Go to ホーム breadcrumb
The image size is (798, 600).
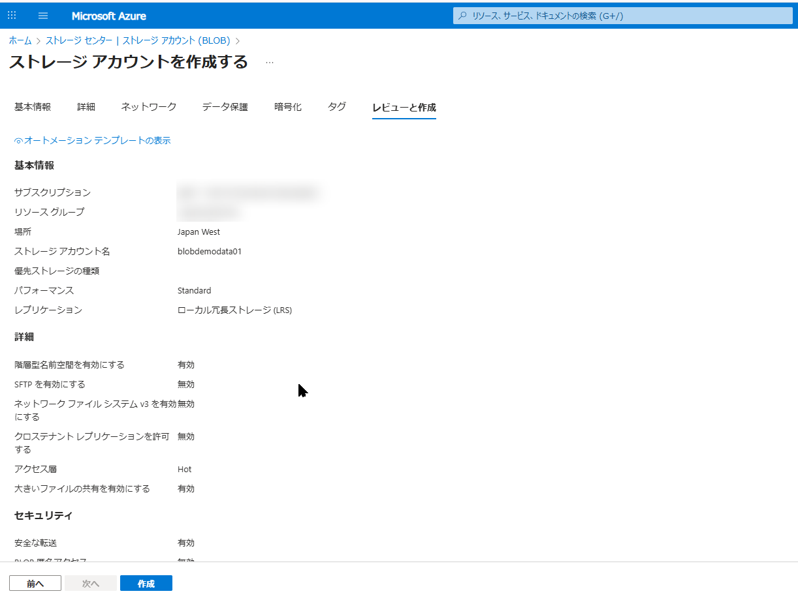coord(20,40)
